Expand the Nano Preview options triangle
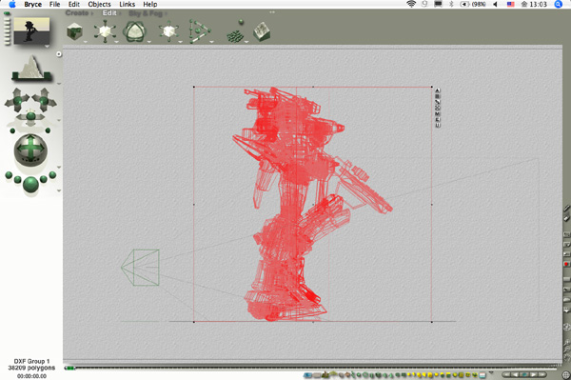Viewport: 571px width, 380px height. point(47,47)
